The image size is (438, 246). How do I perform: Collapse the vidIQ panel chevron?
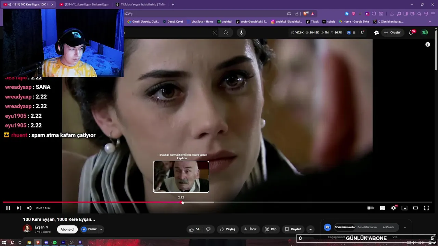click(x=405, y=227)
